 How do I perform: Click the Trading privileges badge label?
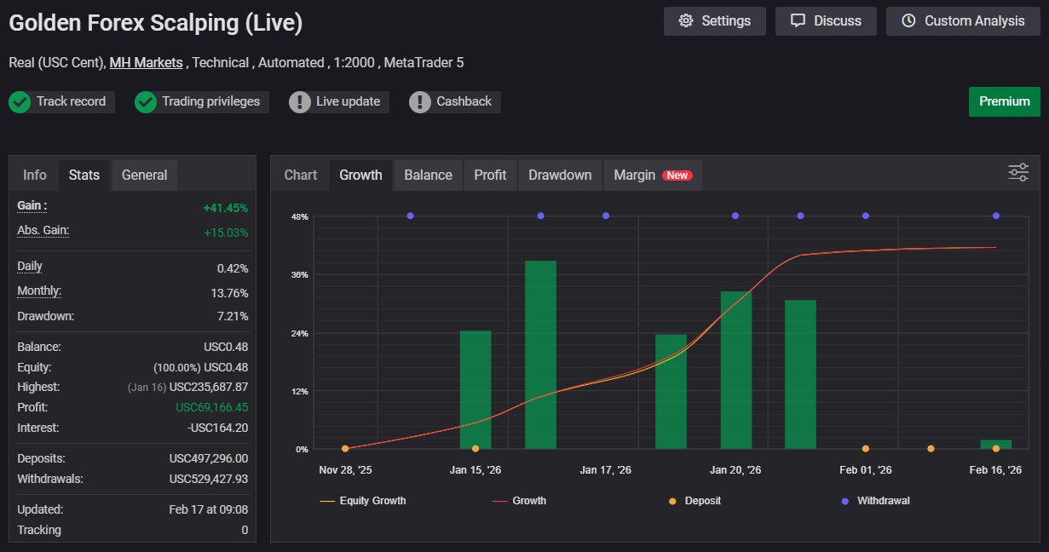(x=210, y=101)
